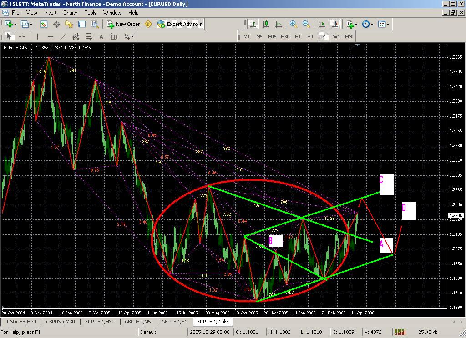Open a New Chart via toolbar icon
Viewport: 466px width, 338px height.
(x=8, y=25)
